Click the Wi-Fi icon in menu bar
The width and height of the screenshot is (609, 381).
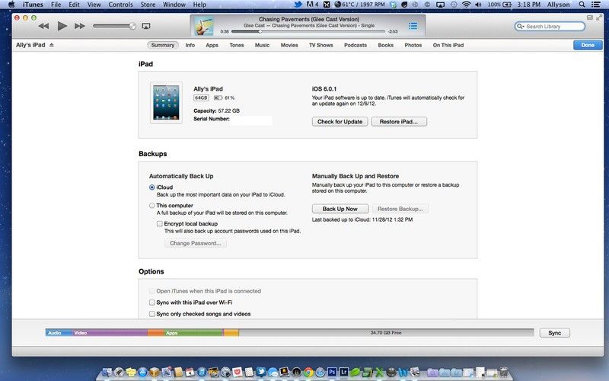pyautogui.click(x=466, y=5)
